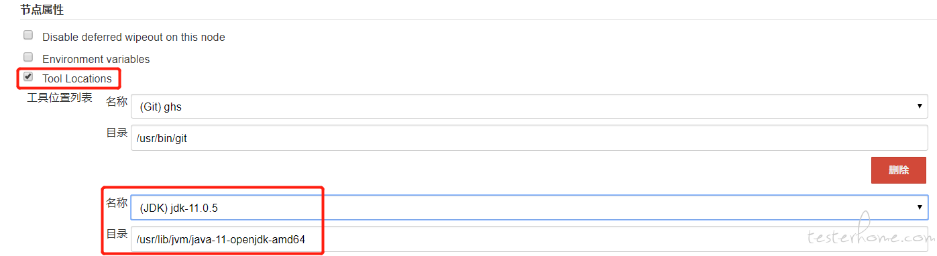The width and height of the screenshot is (937, 256).
Task: Focus the java-11-openjdk-amd64 directory field
Action: pos(529,239)
